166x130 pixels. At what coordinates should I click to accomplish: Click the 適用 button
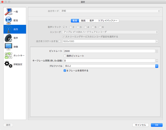coord(8,125)
